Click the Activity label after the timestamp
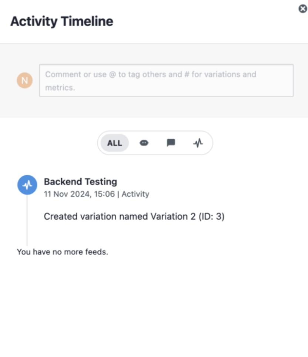 point(135,194)
